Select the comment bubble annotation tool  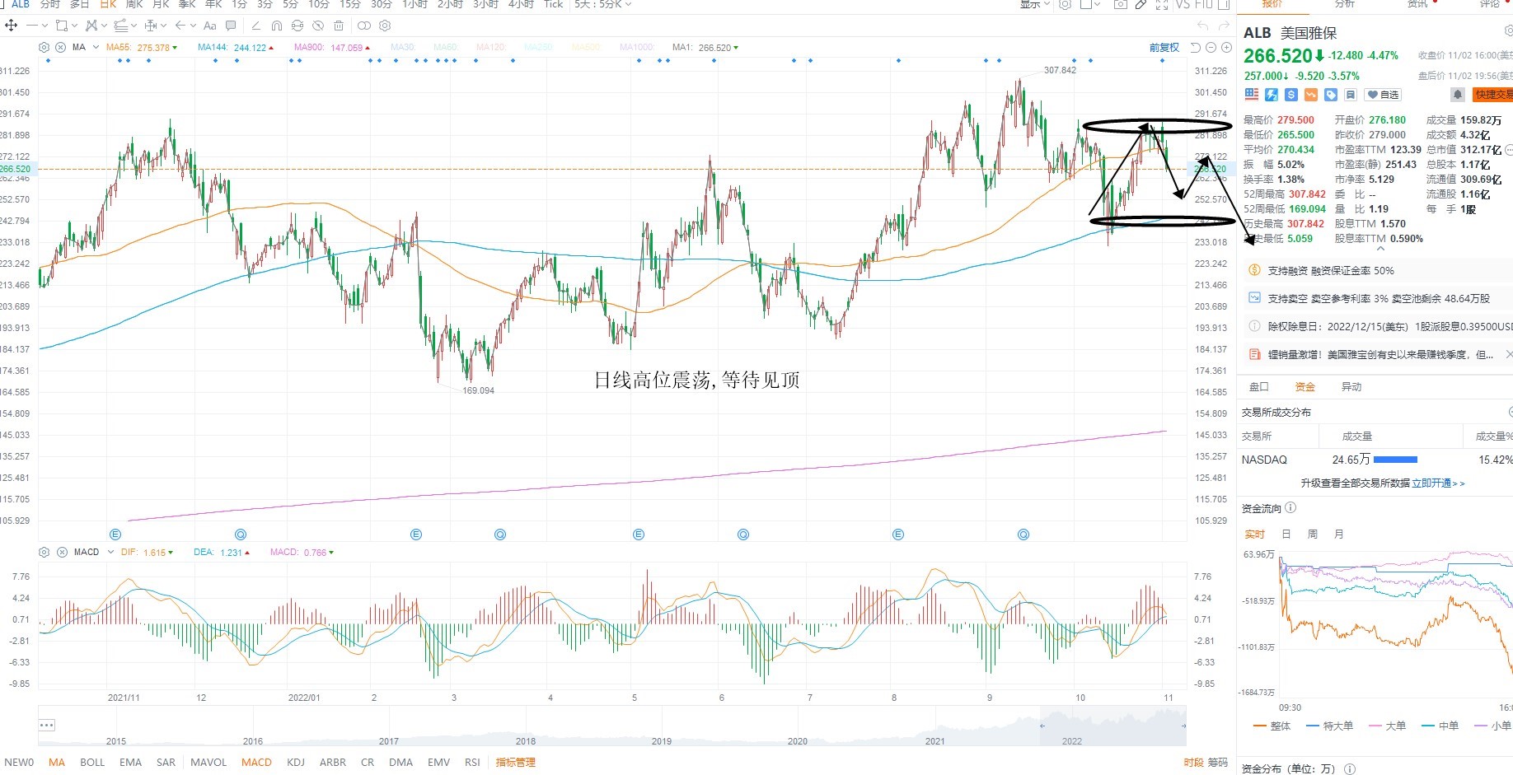pos(231,26)
